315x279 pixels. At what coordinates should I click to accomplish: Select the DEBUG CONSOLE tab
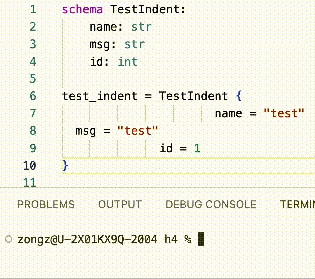pyautogui.click(x=211, y=204)
